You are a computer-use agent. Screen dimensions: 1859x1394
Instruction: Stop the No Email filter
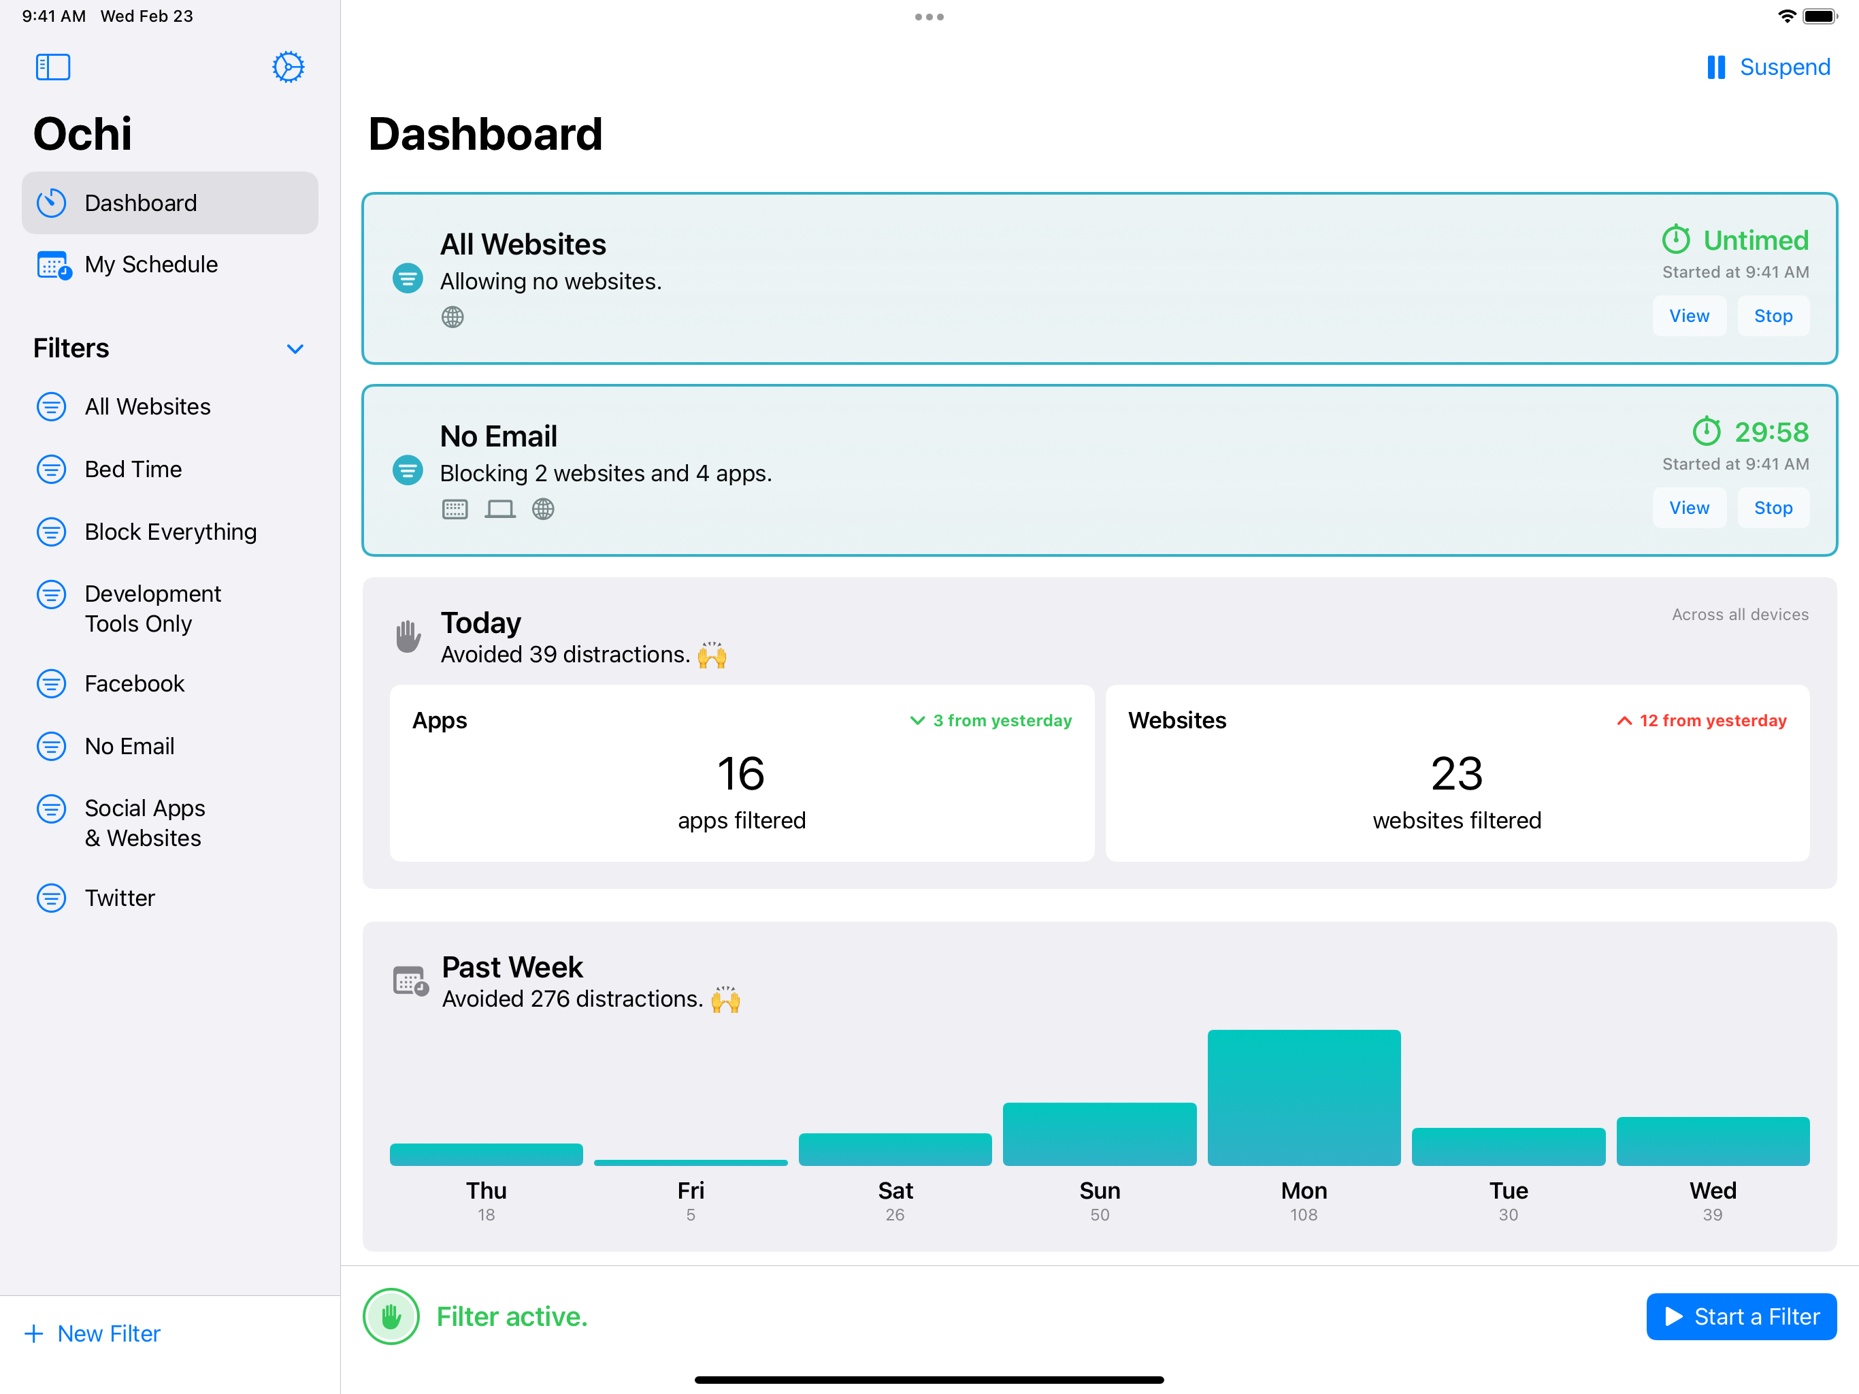[1773, 508]
